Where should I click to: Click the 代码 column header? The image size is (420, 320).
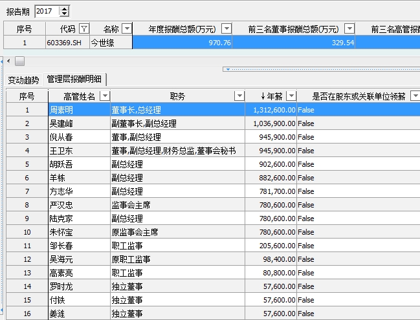pyautogui.click(x=67, y=29)
